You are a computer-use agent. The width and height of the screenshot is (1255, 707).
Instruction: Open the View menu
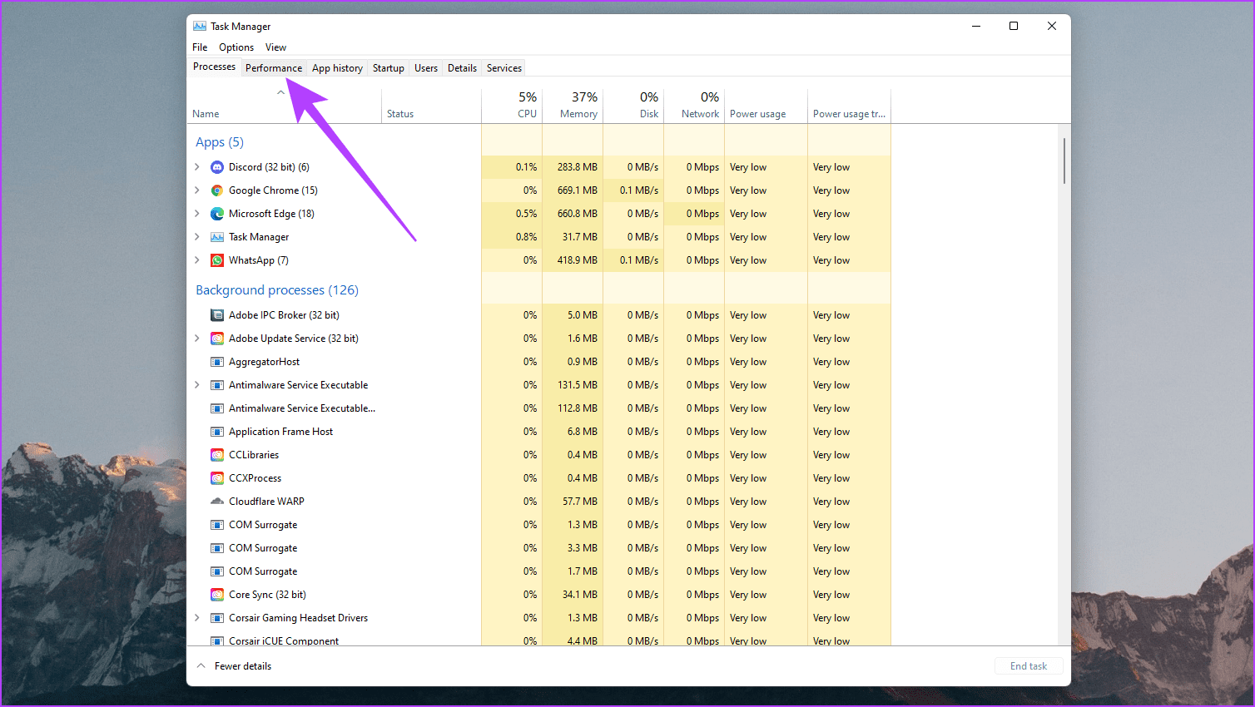tap(275, 47)
